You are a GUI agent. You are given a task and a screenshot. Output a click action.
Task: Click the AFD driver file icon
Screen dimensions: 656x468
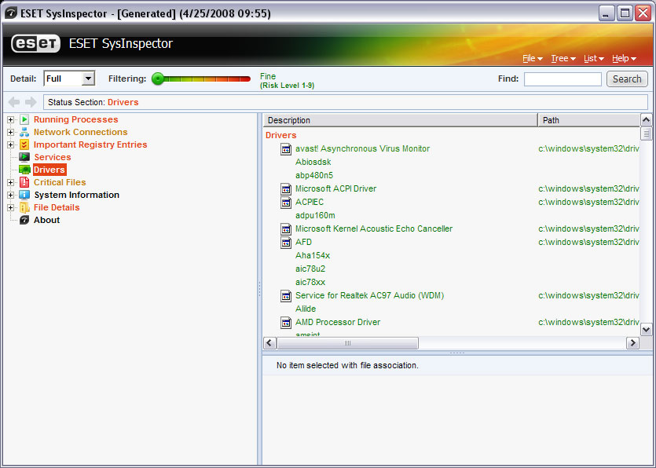286,243
